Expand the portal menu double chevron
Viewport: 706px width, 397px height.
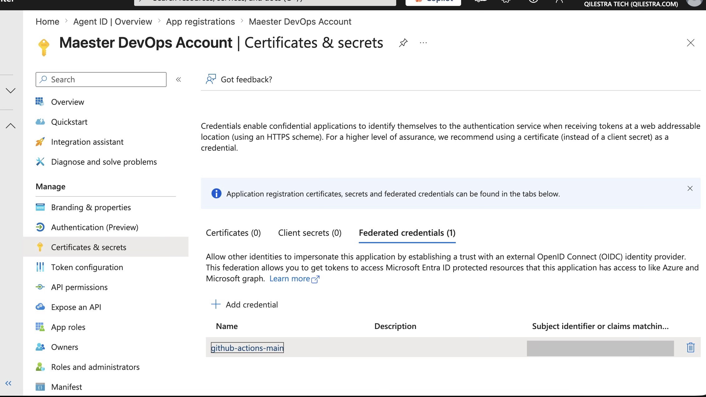(8, 383)
